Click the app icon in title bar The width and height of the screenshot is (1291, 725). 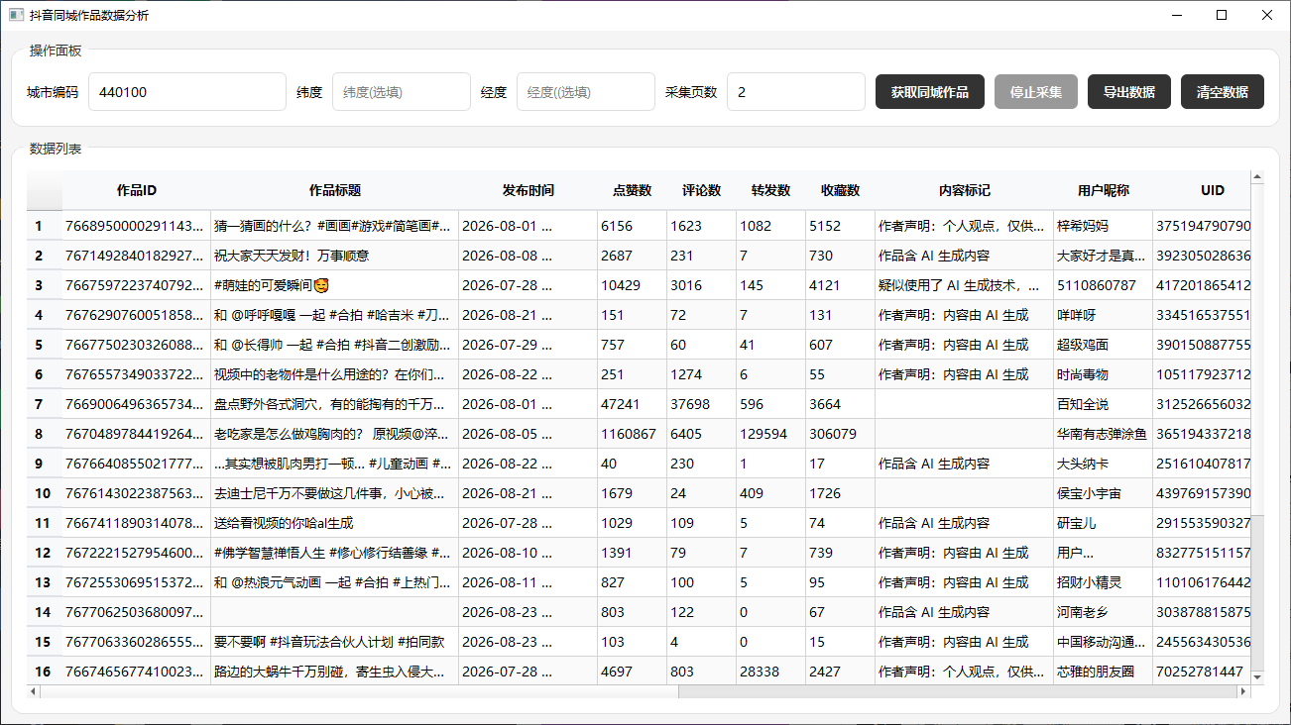point(16,15)
